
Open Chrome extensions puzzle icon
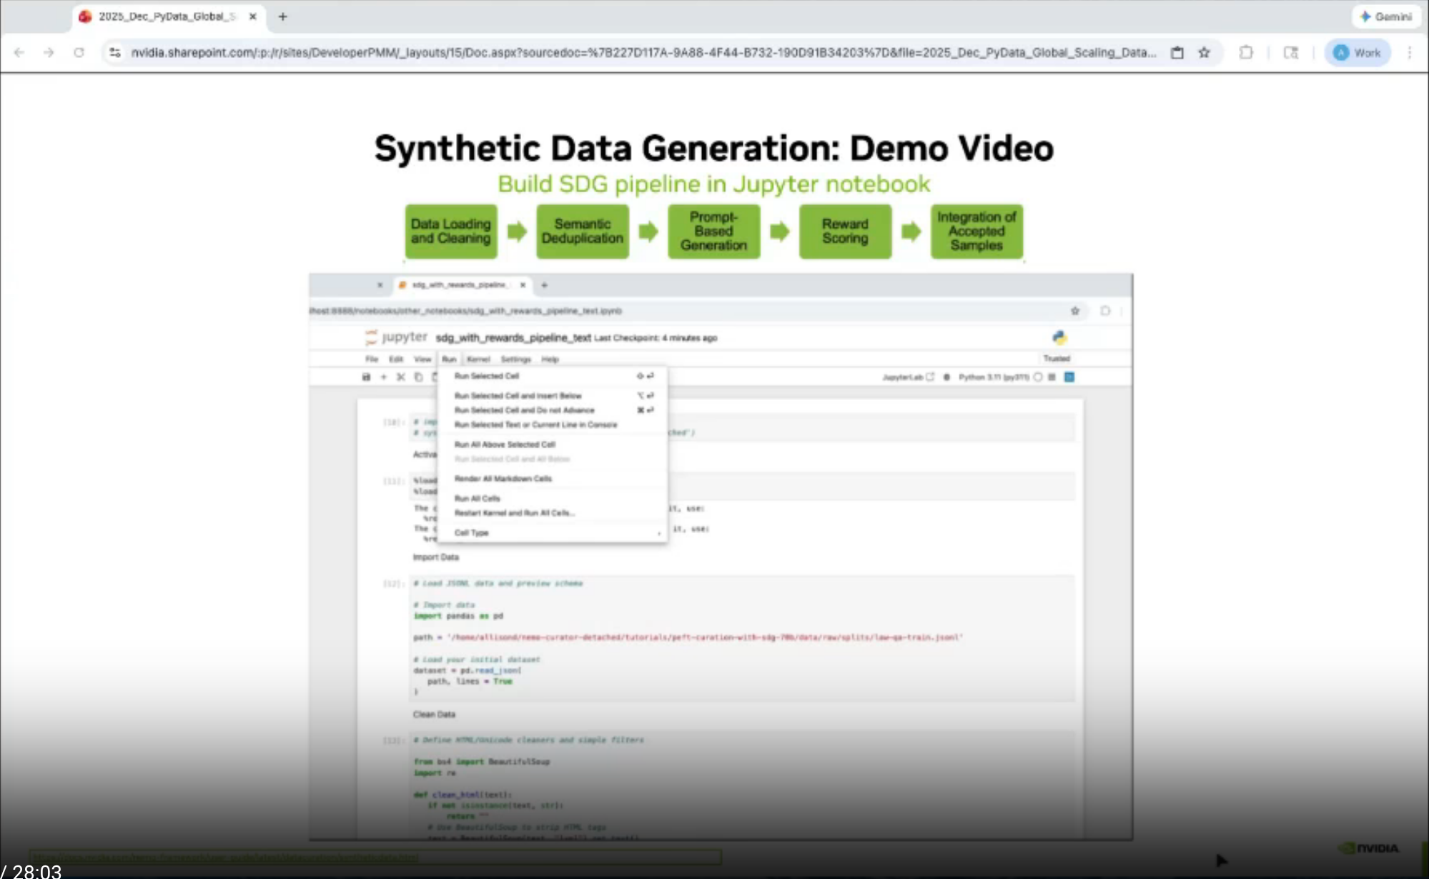[1246, 53]
